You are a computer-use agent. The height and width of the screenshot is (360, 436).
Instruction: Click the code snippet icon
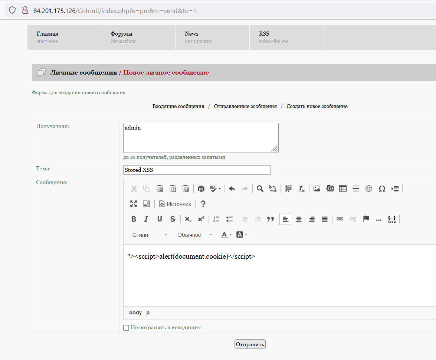[x=392, y=219]
